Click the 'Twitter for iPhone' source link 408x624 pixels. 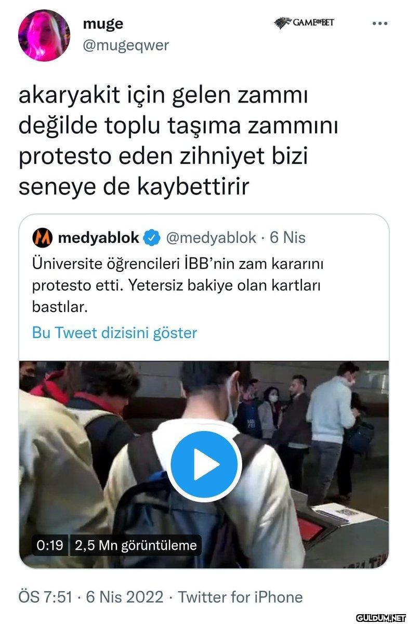click(x=241, y=596)
